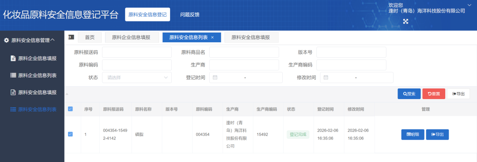Viewport: 477px width, 162px height.
Task: Click the gear icon beside 原料安全信息管理
Action: tap(6, 40)
